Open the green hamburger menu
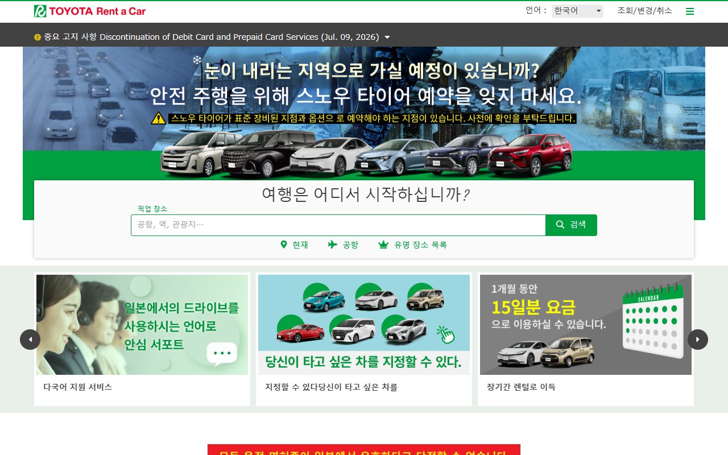The image size is (728, 455). click(x=690, y=11)
